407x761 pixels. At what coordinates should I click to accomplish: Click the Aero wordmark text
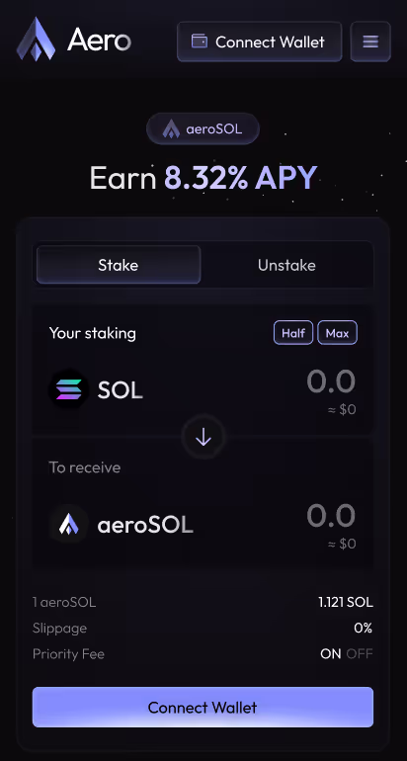99,40
